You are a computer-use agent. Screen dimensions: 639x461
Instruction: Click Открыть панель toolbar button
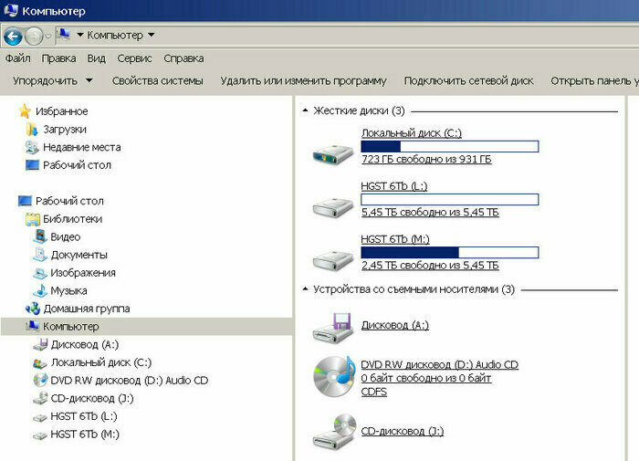(594, 80)
